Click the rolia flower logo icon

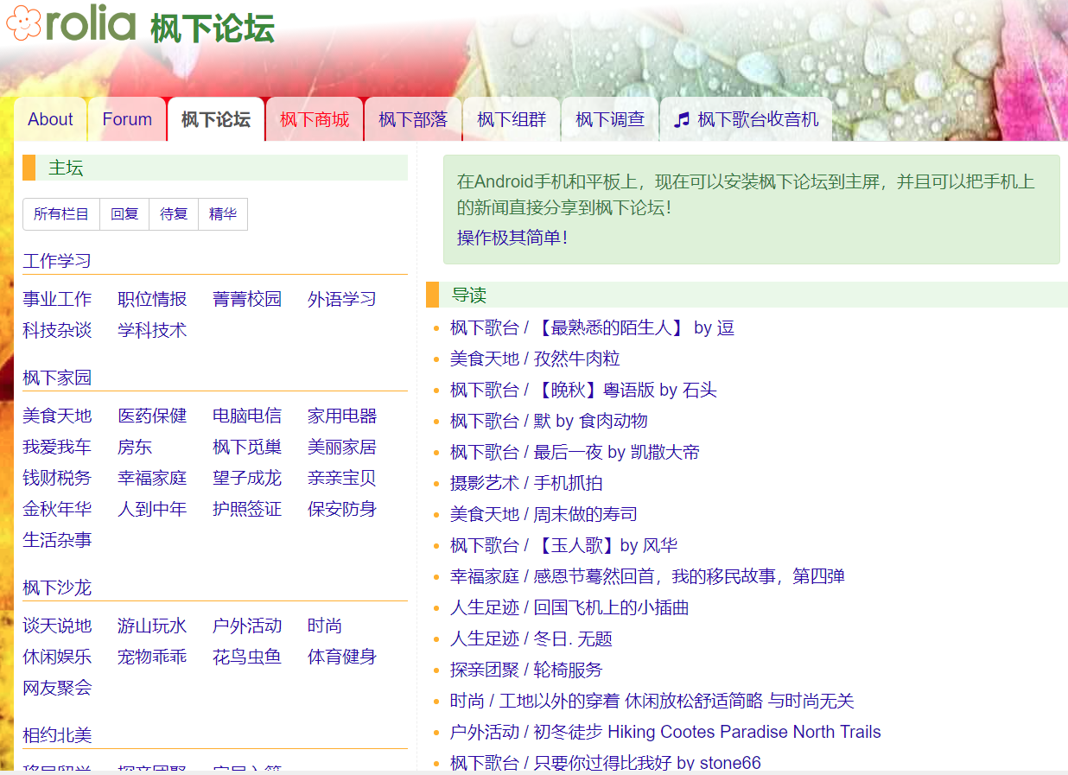pos(23,23)
